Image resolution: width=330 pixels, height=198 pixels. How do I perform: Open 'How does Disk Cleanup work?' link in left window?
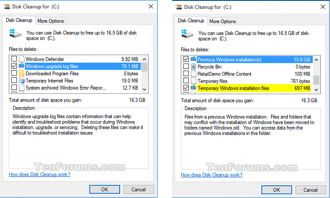click(x=40, y=174)
